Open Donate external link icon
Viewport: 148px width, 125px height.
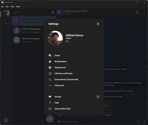(98, 97)
